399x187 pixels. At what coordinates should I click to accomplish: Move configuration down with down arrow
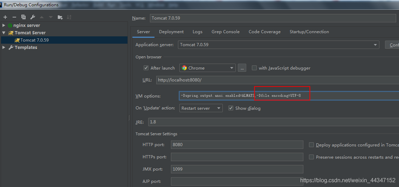[51, 17]
